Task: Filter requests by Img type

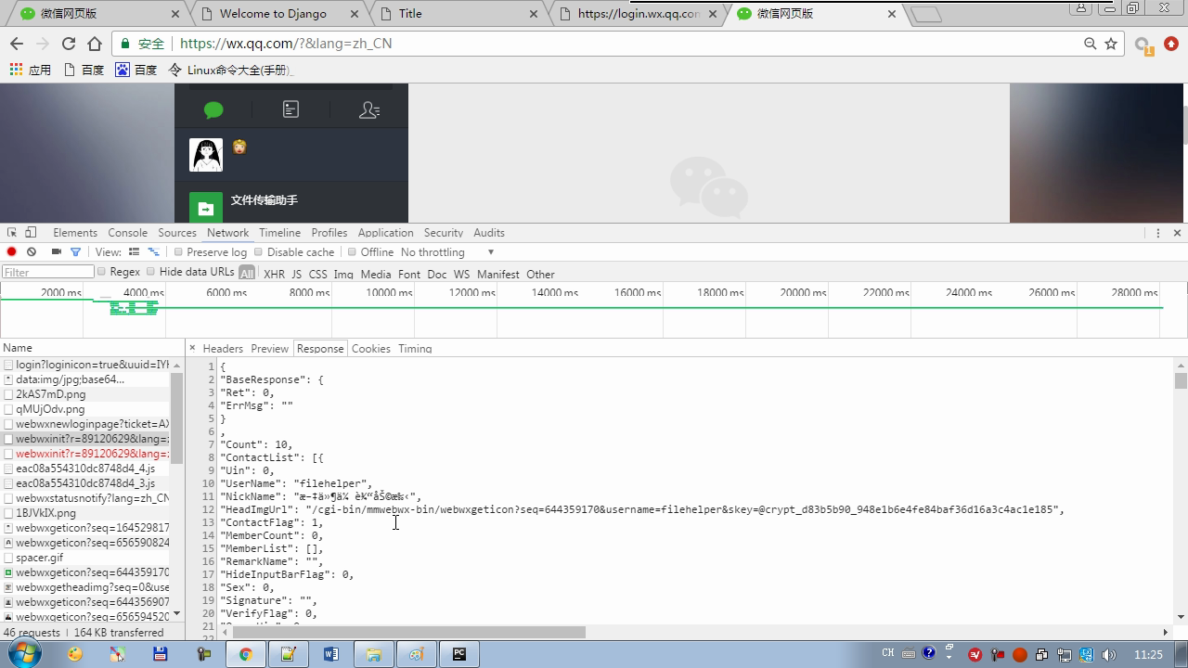Action: 343,275
